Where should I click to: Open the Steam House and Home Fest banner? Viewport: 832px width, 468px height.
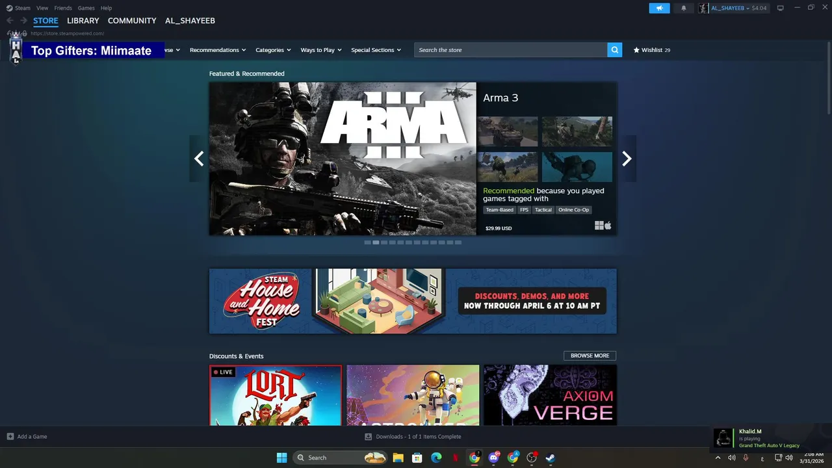point(413,301)
